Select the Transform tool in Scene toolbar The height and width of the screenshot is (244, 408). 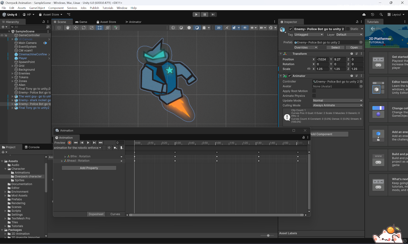click(108, 28)
